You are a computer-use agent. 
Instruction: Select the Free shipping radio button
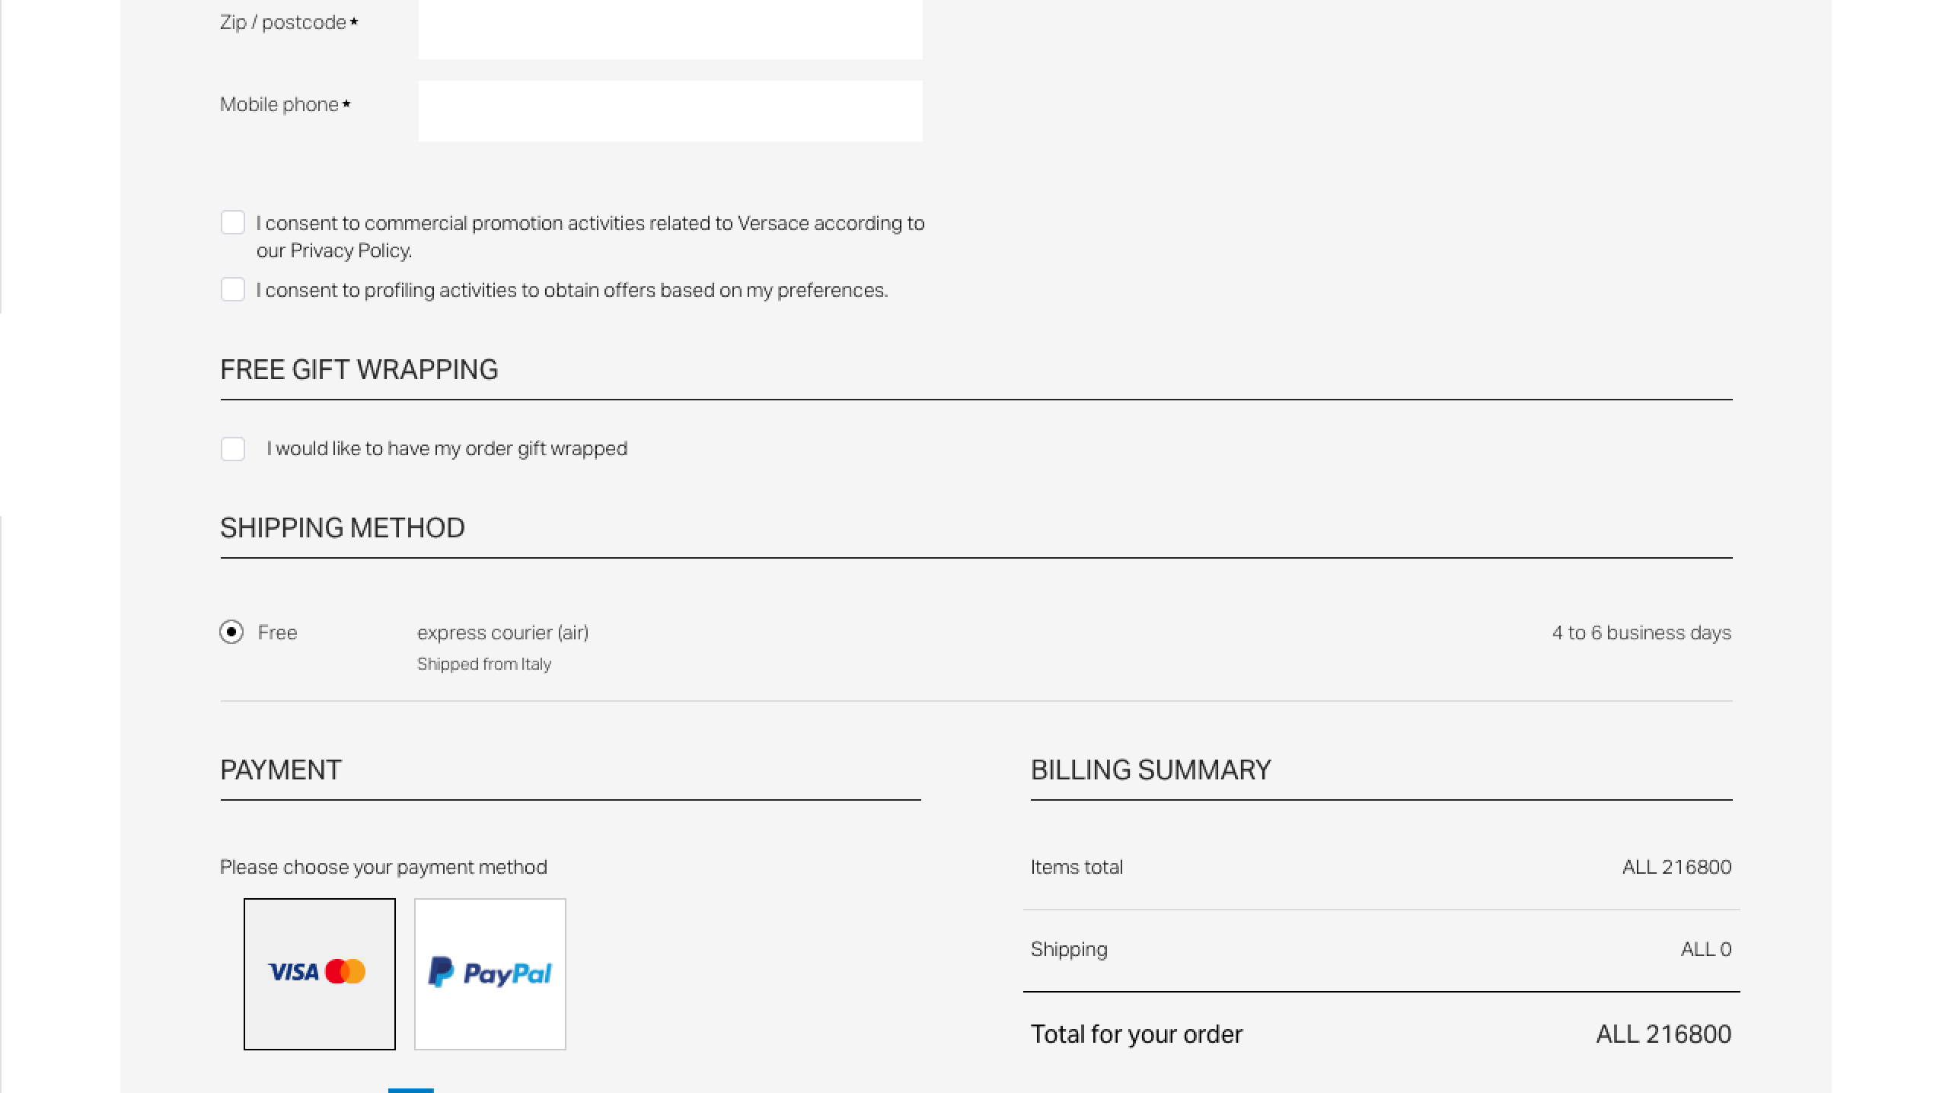[231, 633]
